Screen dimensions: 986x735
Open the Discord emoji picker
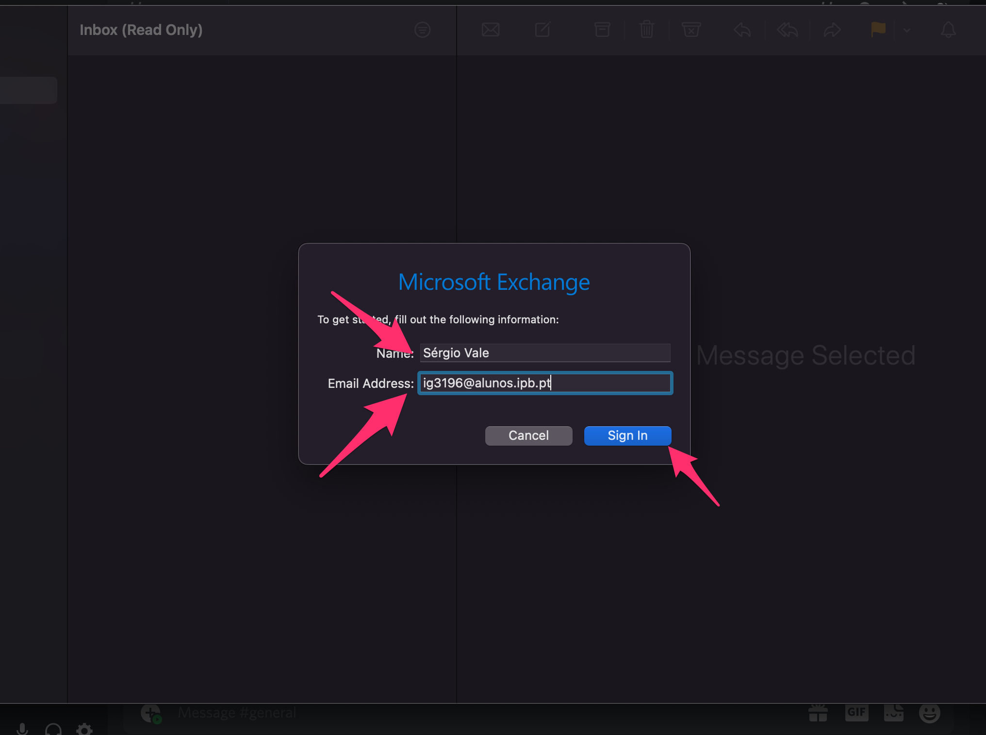pos(929,713)
